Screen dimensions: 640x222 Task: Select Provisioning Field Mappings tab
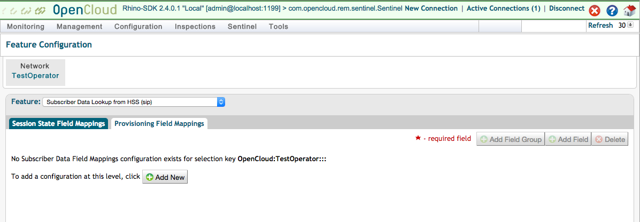coord(159,124)
